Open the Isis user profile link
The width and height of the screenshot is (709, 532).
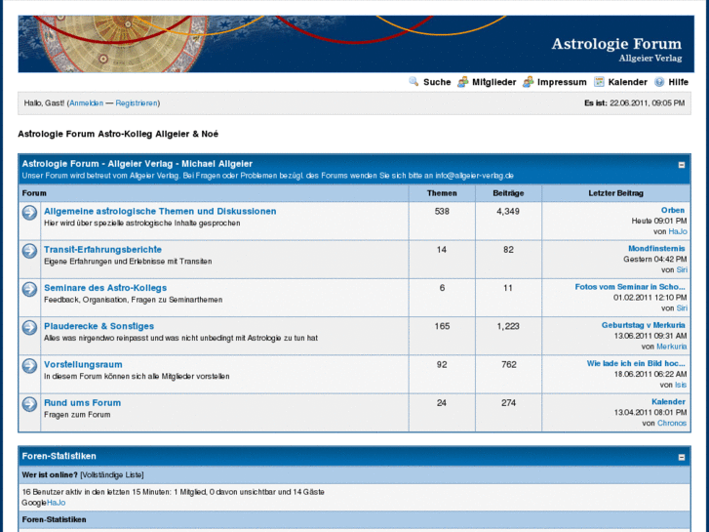click(x=681, y=385)
